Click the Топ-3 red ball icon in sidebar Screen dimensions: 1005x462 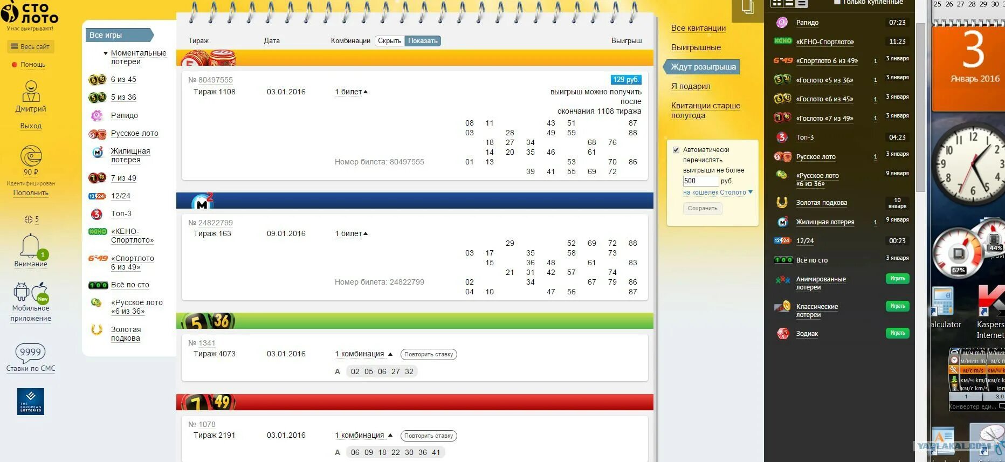point(97,214)
